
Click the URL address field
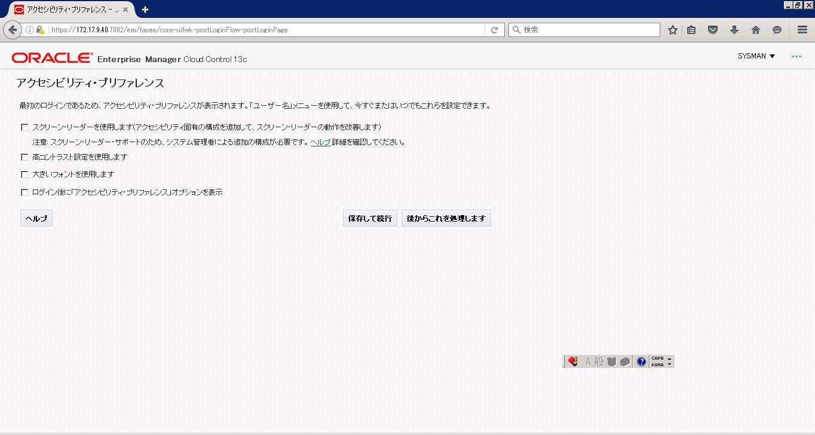(266, 30)
